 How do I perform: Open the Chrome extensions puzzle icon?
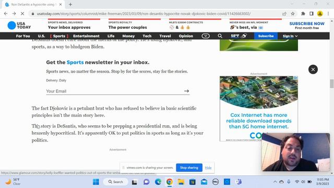[303, 14]
